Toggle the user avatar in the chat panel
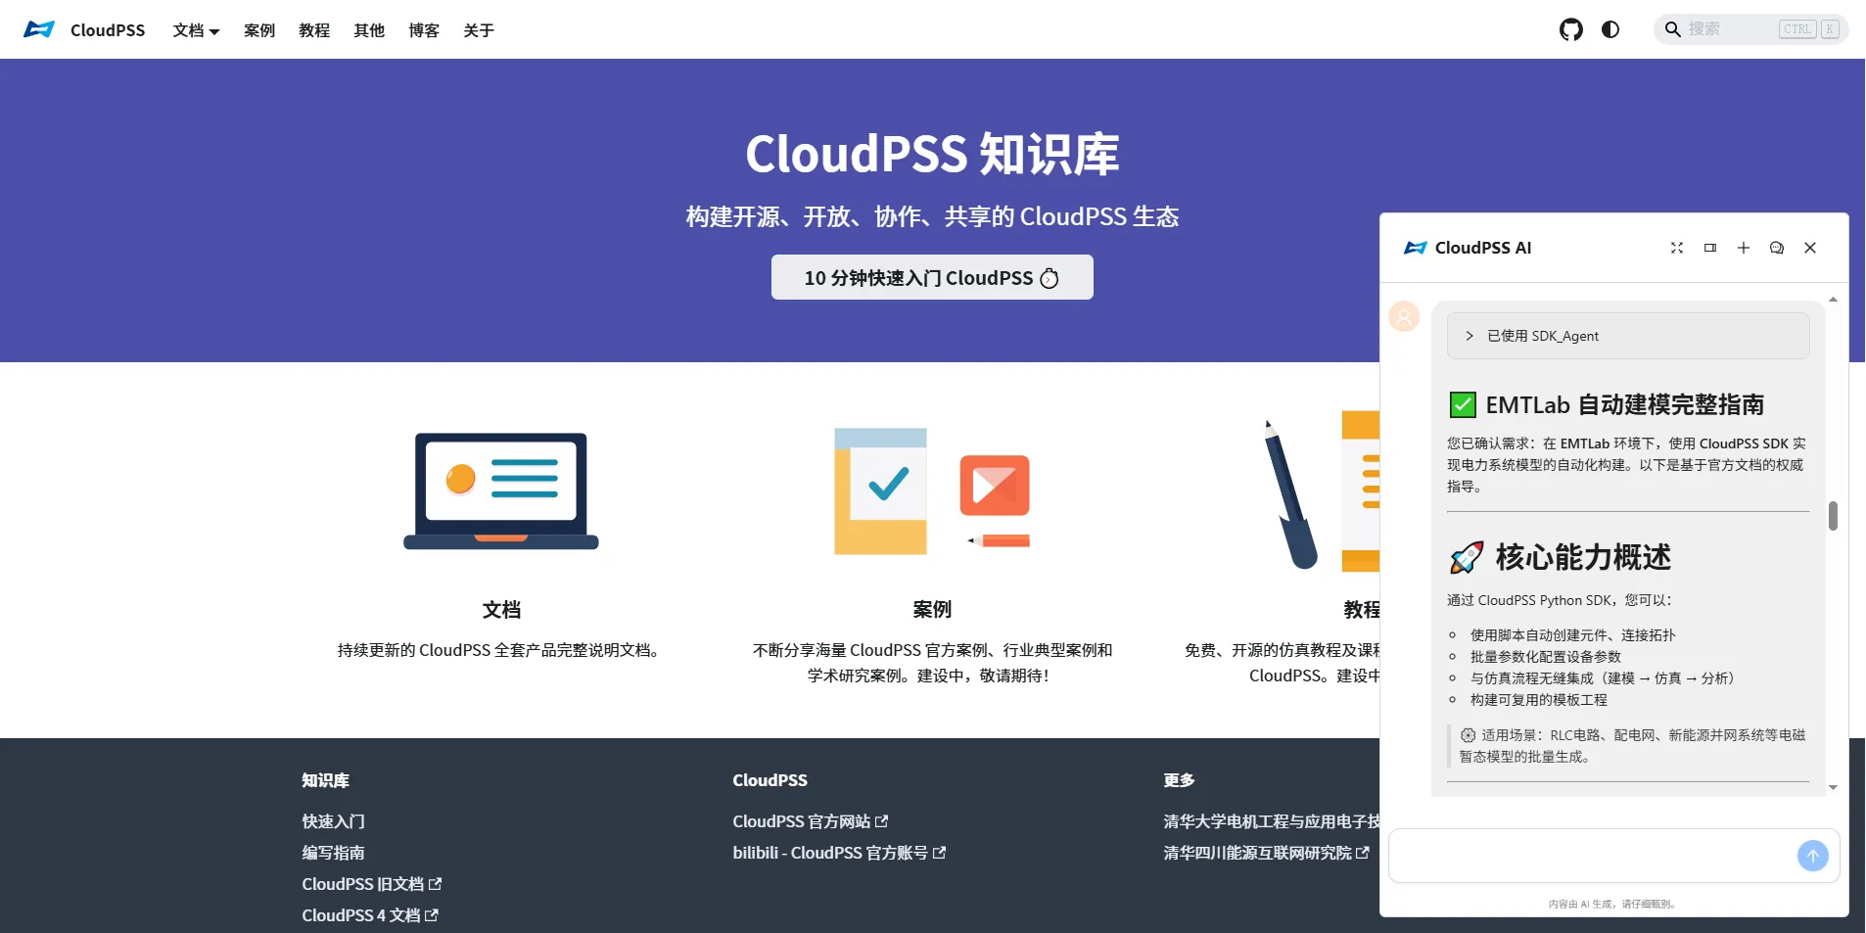Viewport: 1866px width, 933px height. click(1404, 316)
